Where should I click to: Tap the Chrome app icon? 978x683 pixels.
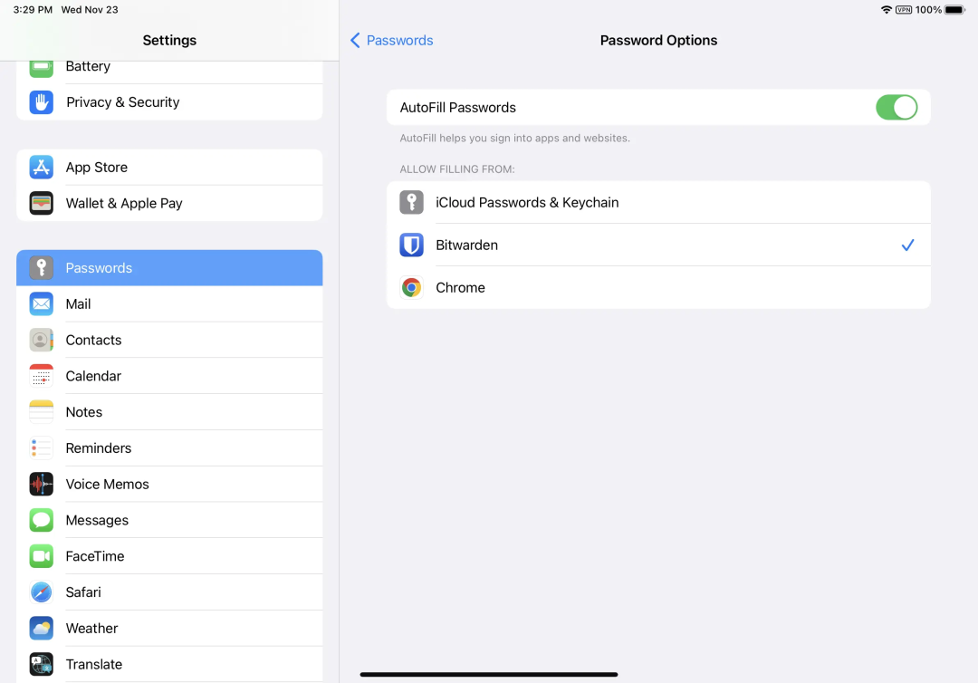point(412,287)
